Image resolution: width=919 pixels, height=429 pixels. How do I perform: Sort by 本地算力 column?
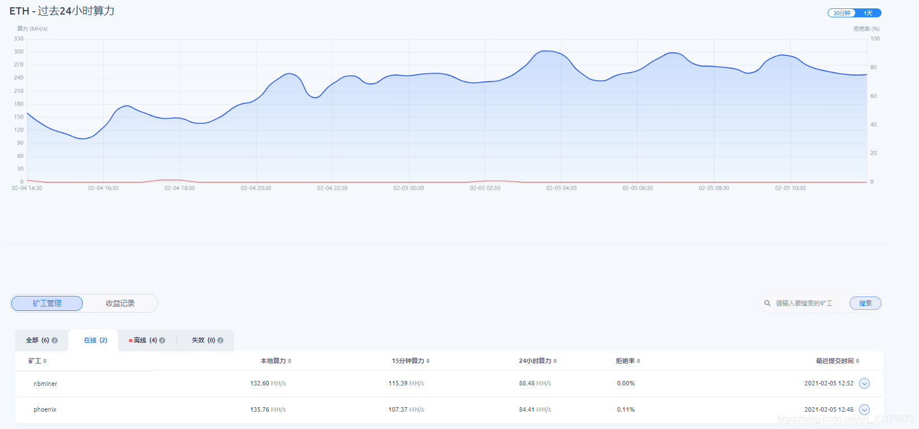point(276,361)
